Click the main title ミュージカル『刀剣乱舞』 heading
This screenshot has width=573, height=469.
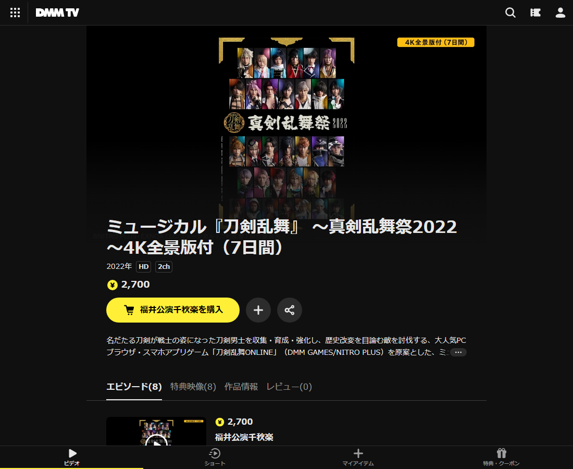(281, 237)
